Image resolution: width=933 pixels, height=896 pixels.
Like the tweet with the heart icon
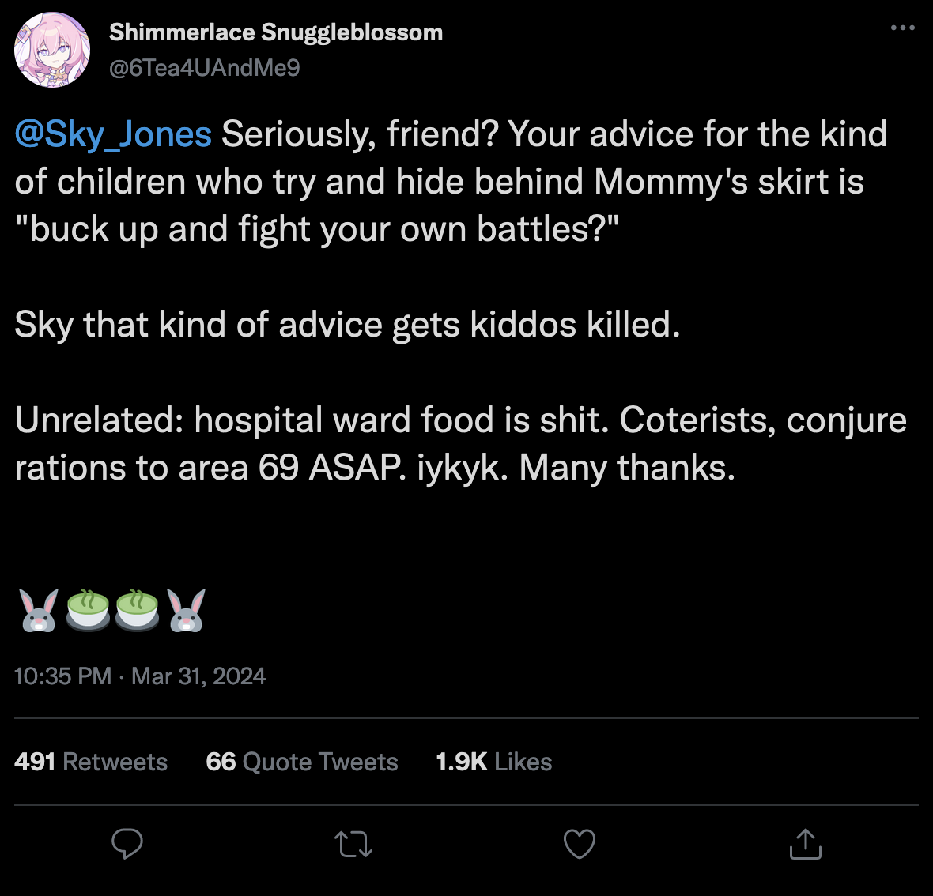pos(579,844)
